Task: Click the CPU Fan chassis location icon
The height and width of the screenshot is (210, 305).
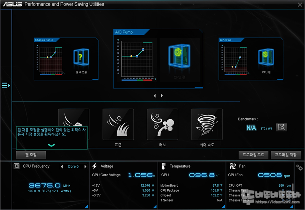Action: click(x=266, y=57)
